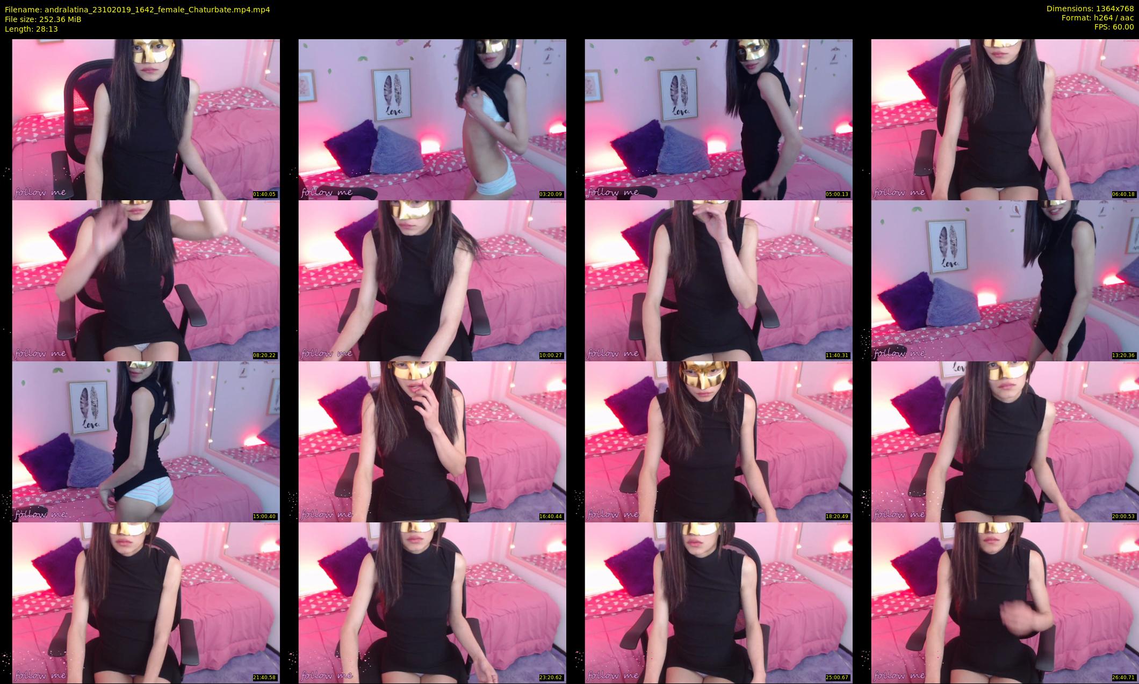Open the frame at 03:20.09

(432, 119)
